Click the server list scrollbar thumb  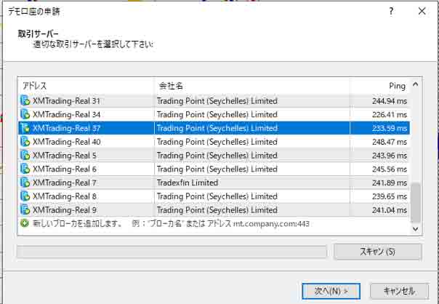(416, 201)
